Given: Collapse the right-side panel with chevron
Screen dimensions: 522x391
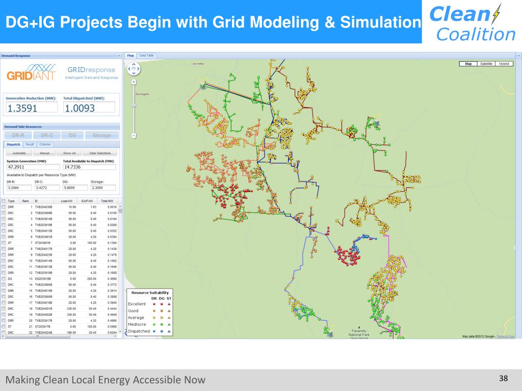Looking at the screenshot, I should [518, 55].
